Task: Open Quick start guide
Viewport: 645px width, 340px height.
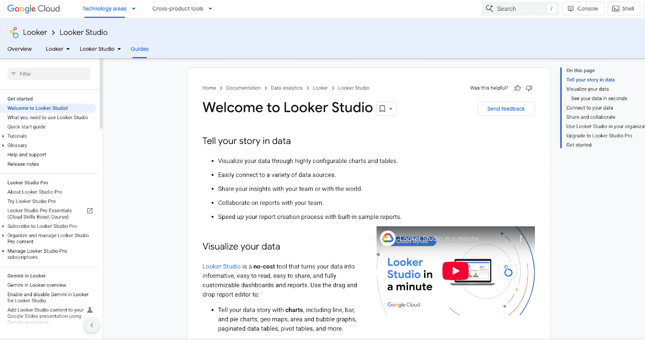Action: point(26,127)
